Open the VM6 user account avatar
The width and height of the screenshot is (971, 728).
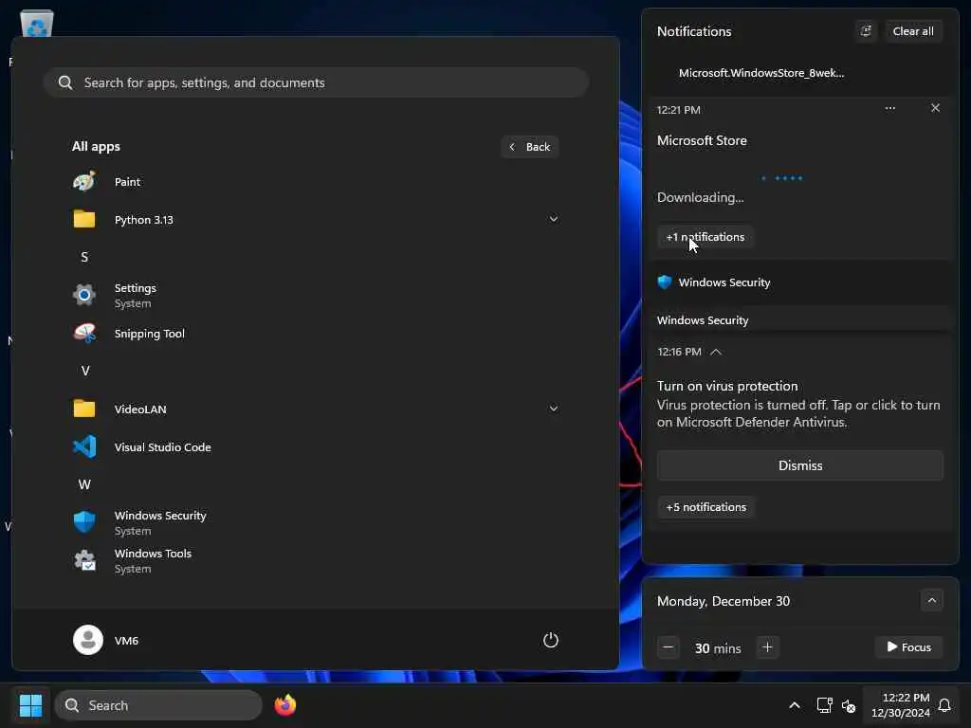click(x=88, y=640)
